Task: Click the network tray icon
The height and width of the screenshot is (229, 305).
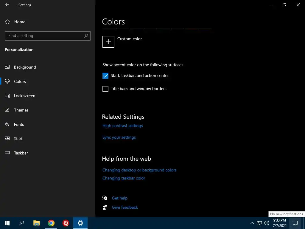Action: (x=259, y=223)
